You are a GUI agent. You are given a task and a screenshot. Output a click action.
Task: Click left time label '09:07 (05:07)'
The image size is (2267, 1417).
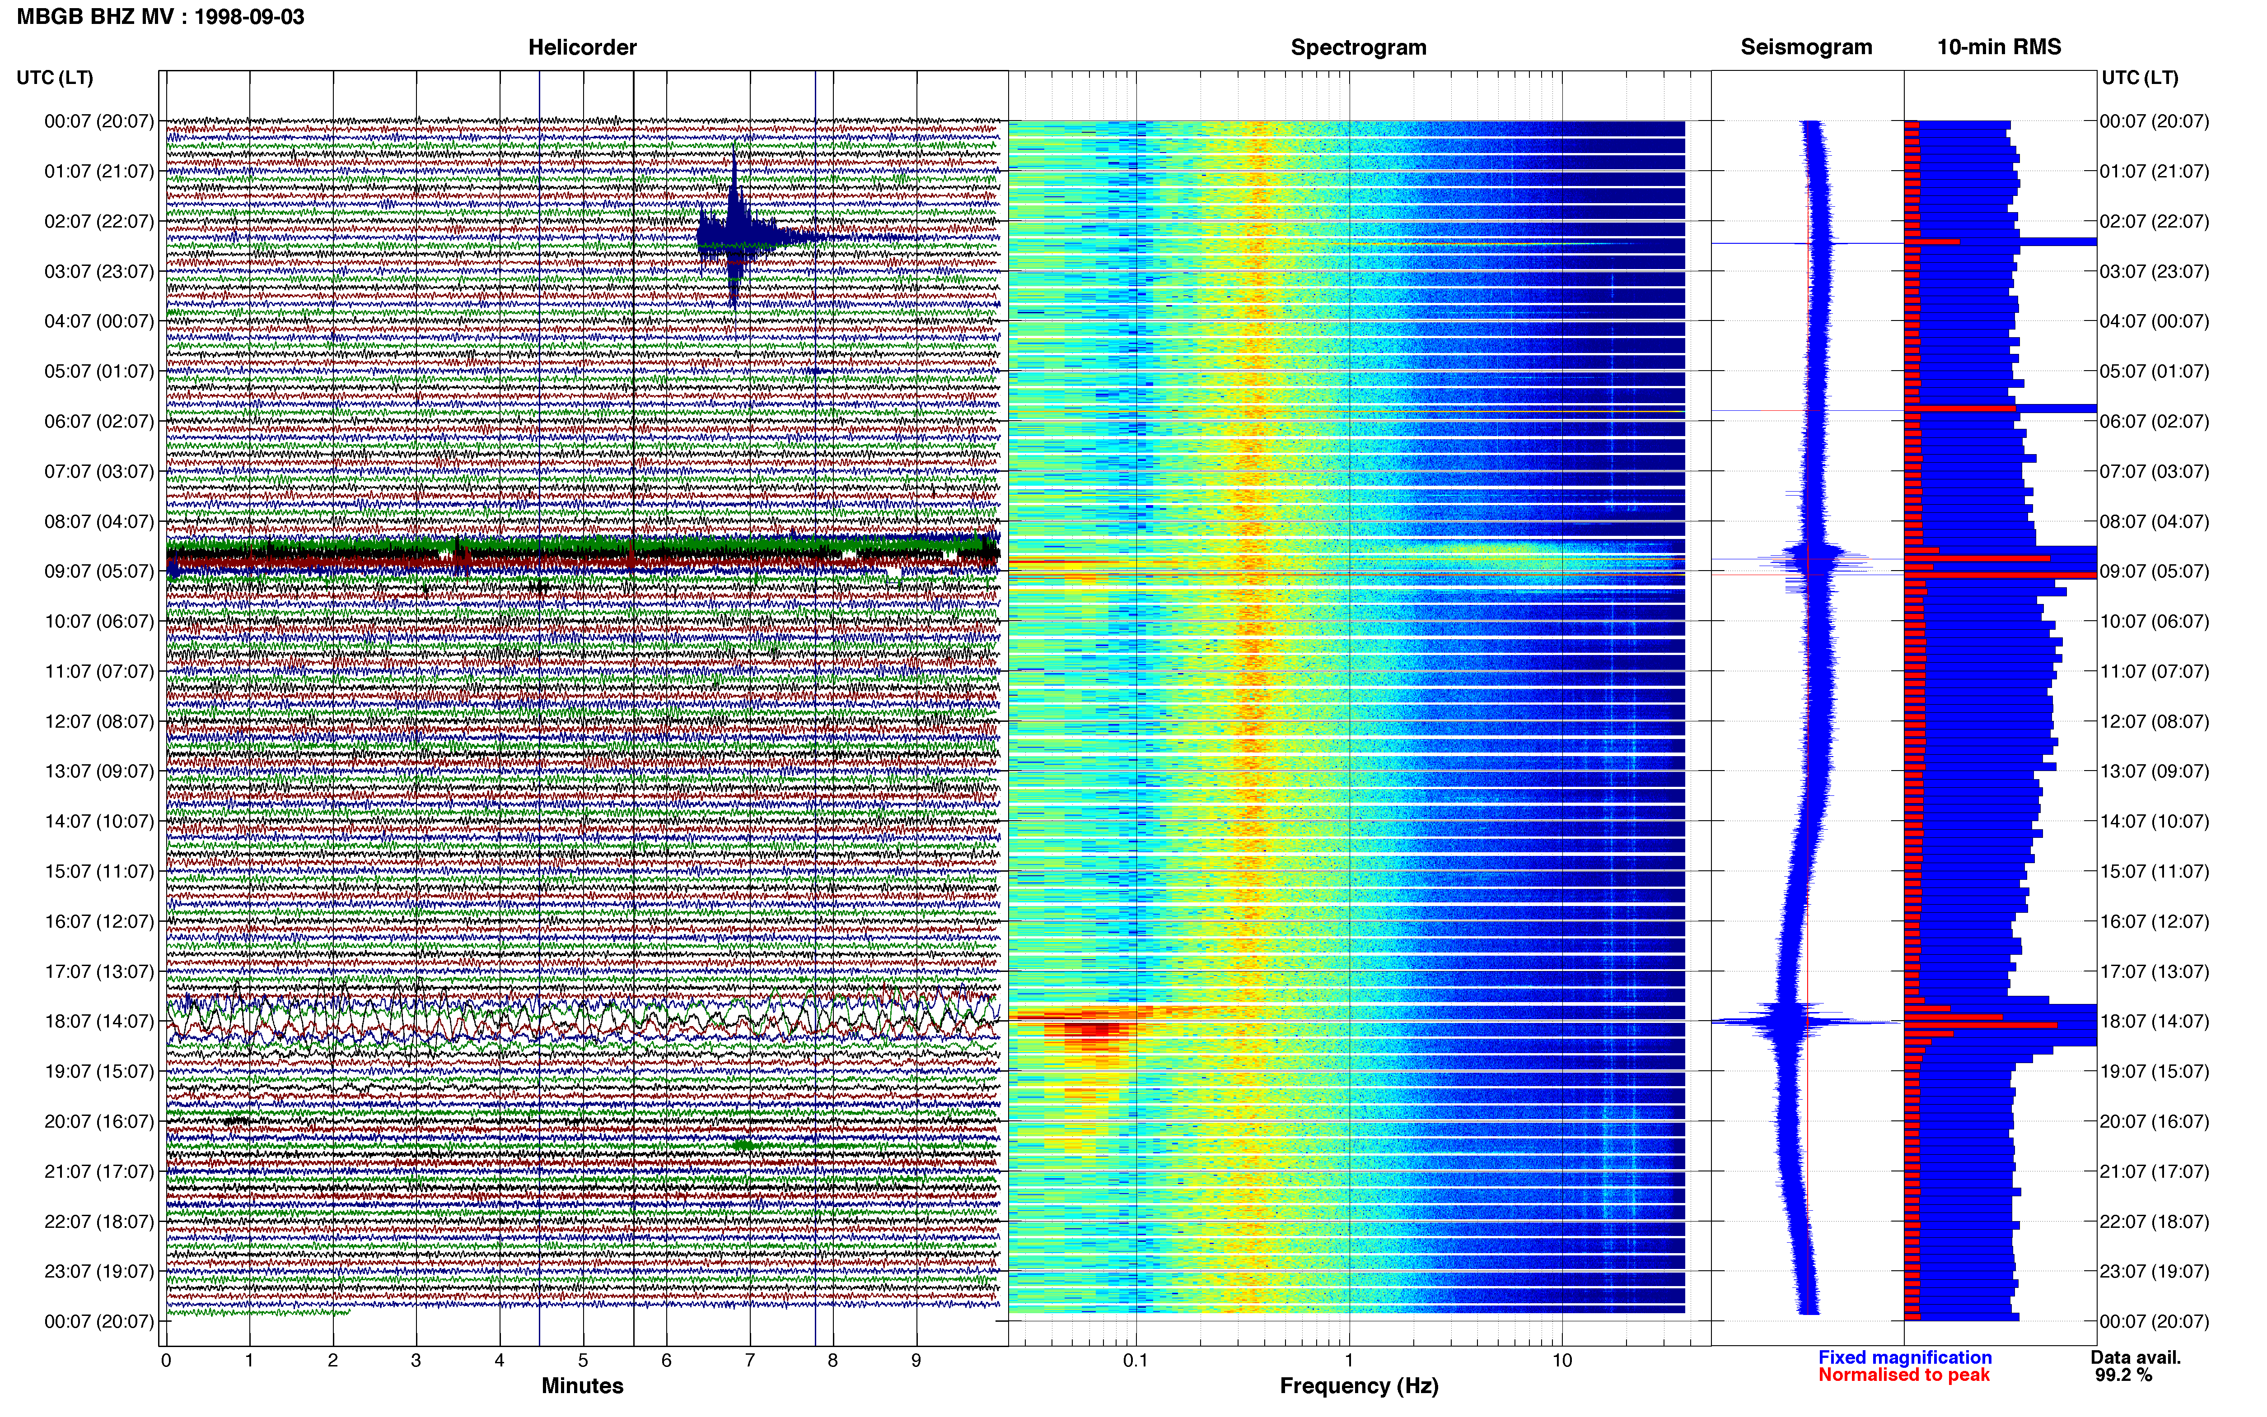point(98,571)
